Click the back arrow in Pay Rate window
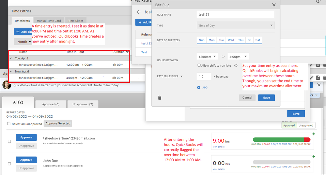The height and width of the screenshot is (175, 326). click(x=139, y=12)
